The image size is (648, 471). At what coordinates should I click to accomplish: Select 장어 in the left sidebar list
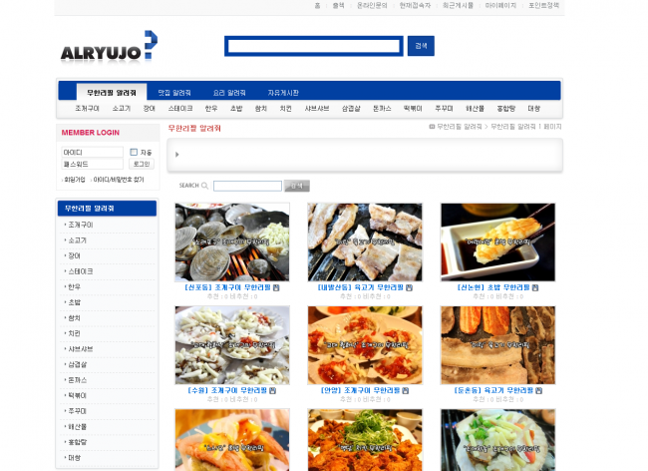coord(75,256)
